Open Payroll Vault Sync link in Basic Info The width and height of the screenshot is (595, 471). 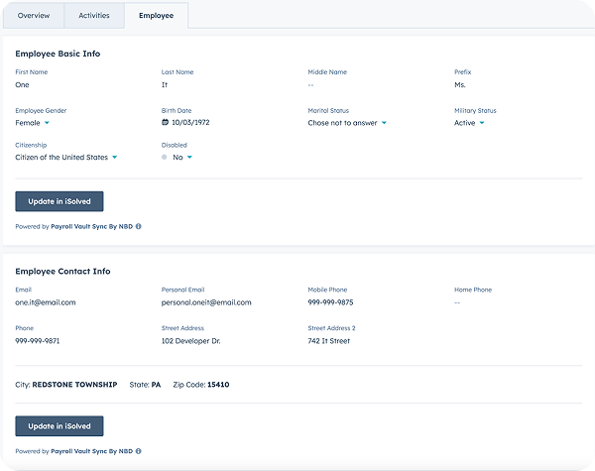91,226
